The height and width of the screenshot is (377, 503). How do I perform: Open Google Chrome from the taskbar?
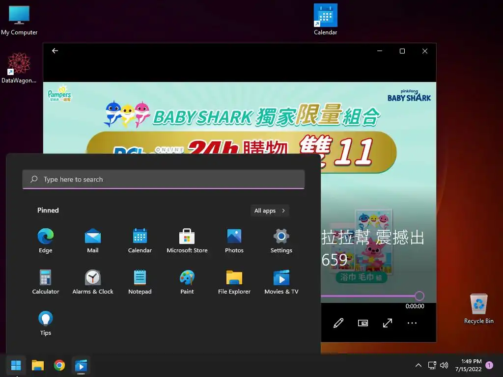tap(59, 365)
